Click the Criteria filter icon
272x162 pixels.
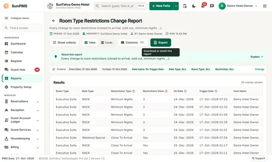click(54, 69)
